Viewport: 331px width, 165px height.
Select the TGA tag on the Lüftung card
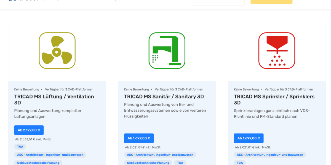20,147
